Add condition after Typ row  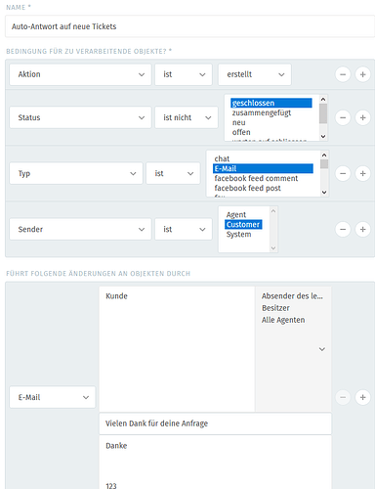pos(362,173)
